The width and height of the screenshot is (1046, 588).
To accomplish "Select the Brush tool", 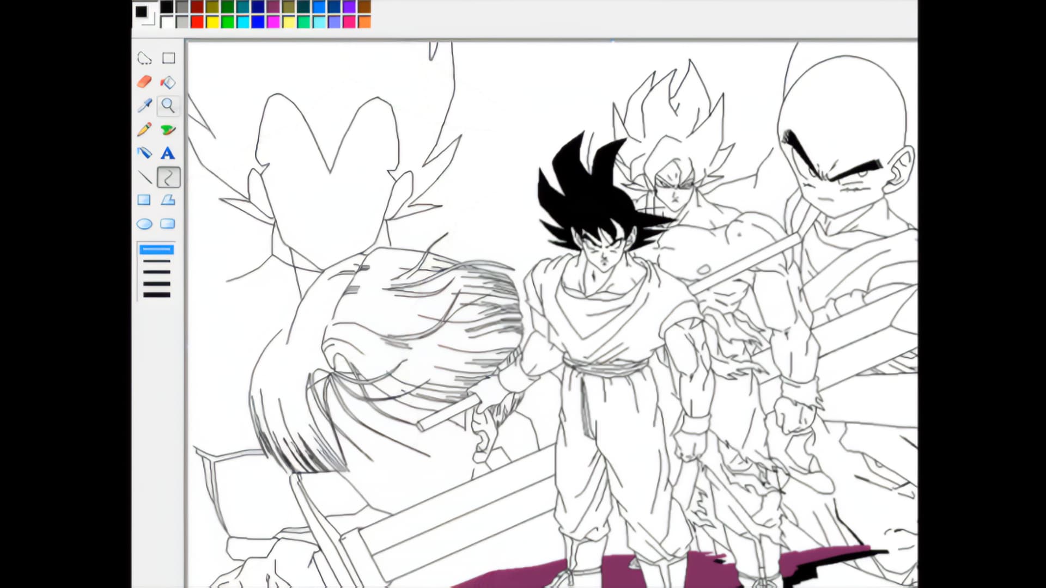I will pos(168,130).
